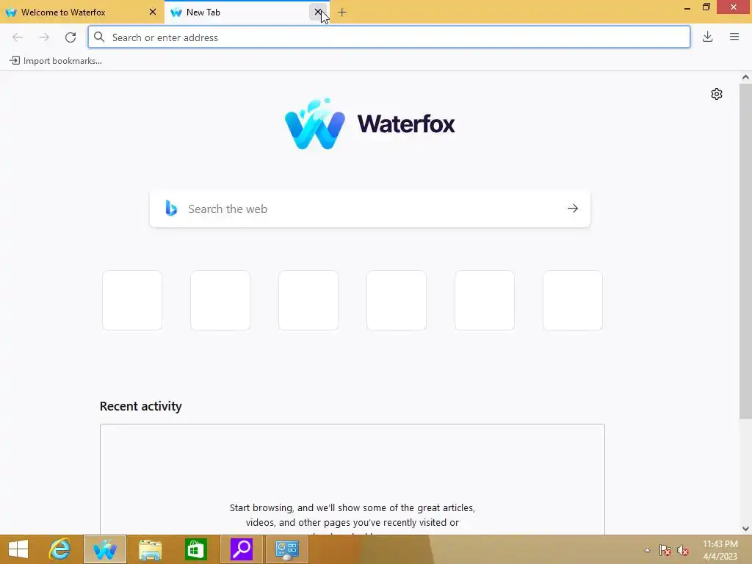Click the page scrollbar up arrow

pyautogui.click(x=745, y=77)
